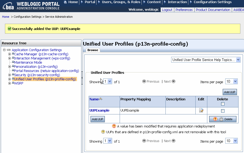Expand the WSRP node
This screenshot has width=244, height=153.
(x=9, y=83)
